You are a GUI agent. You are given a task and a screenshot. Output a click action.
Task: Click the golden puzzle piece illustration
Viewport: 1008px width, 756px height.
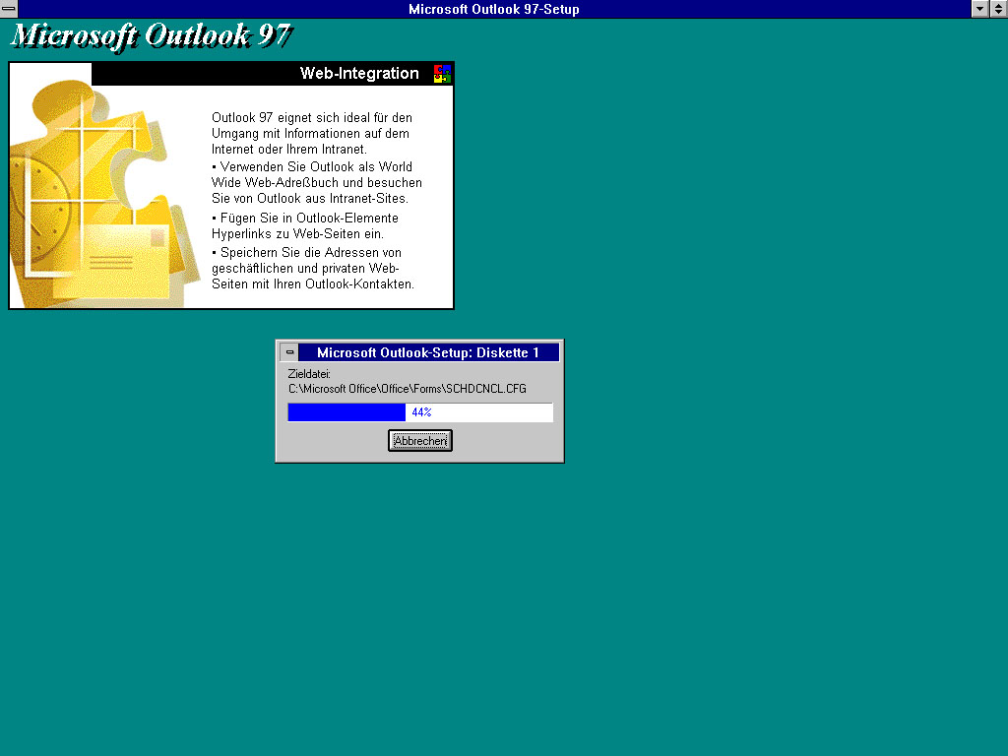(x=102, y=193)
